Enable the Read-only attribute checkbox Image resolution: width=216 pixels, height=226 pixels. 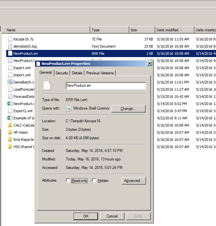pos(68,180)
